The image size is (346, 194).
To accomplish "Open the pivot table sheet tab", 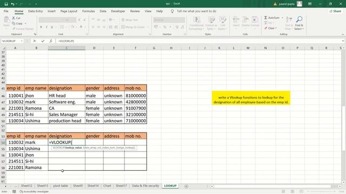I will click(x=61, y=186).
